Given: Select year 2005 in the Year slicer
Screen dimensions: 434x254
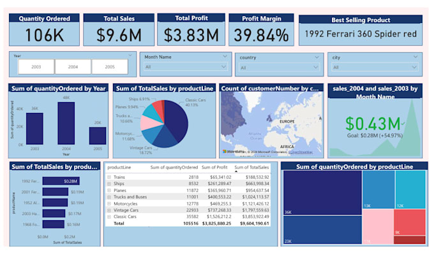Looking at the screenshot, I should tap(110, 67).
